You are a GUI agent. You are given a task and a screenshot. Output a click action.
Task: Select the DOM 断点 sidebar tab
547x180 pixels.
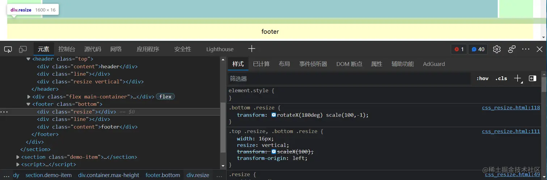click(349, 64)
